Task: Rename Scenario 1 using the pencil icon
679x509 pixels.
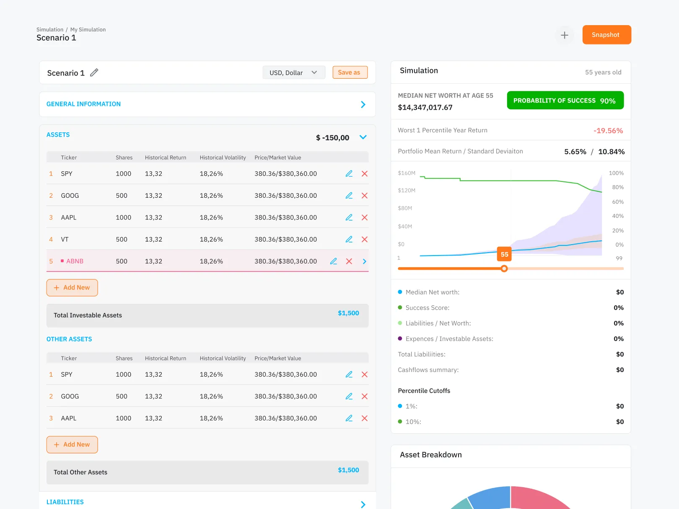Action: pyautogui.click(x=94, y=72)
